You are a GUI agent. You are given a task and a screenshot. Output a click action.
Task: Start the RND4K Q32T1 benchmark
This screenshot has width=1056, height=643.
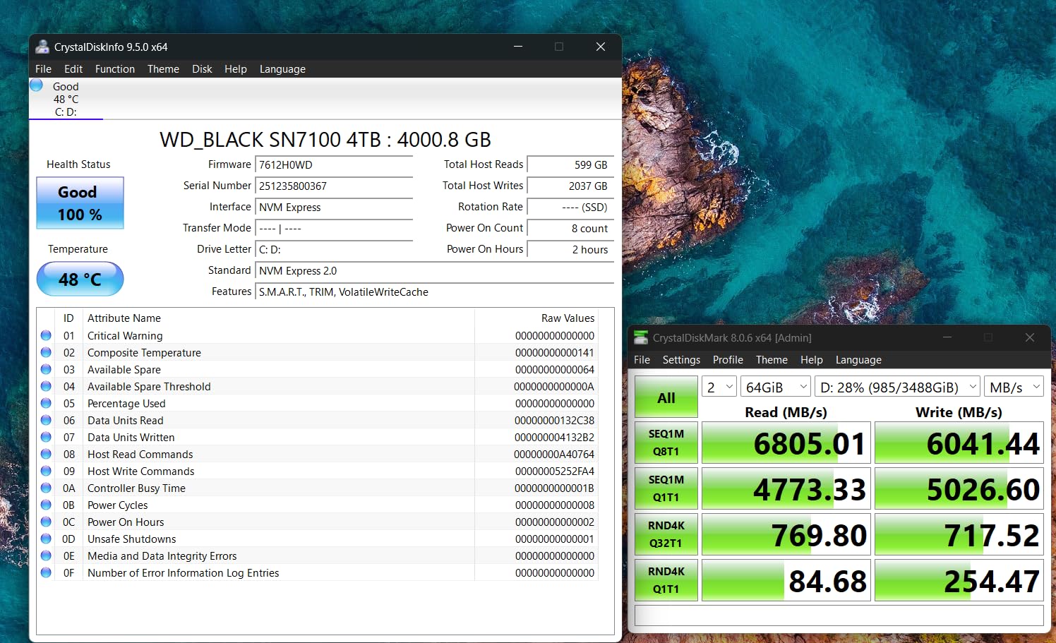point(665,534)
